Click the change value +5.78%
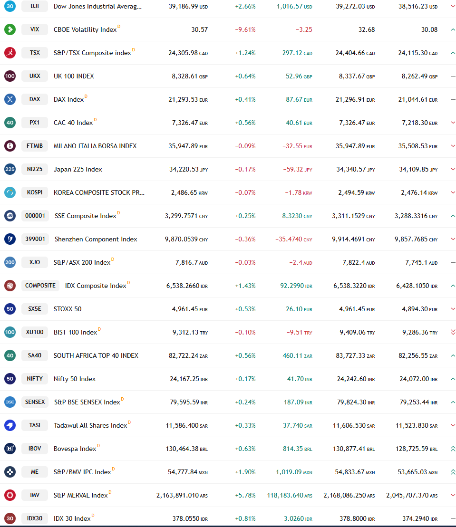Image resolution: width=456 pixels, height=527 pixels. pyautogui.click(x=245, y=496)
